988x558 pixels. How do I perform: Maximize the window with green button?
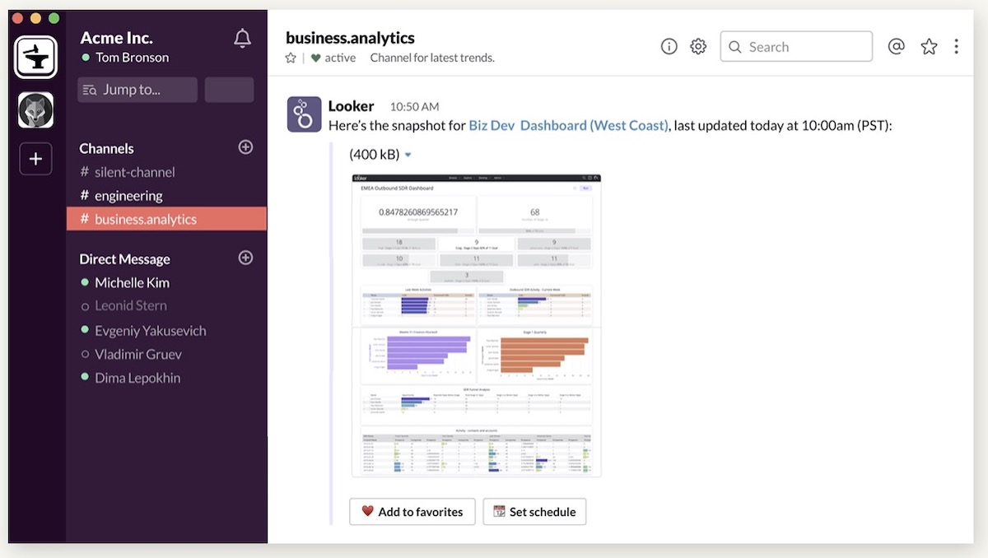pos(54,18)
